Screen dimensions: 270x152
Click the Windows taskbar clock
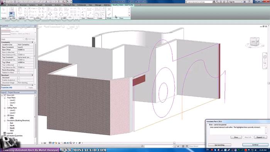click(x=263, y=150)
